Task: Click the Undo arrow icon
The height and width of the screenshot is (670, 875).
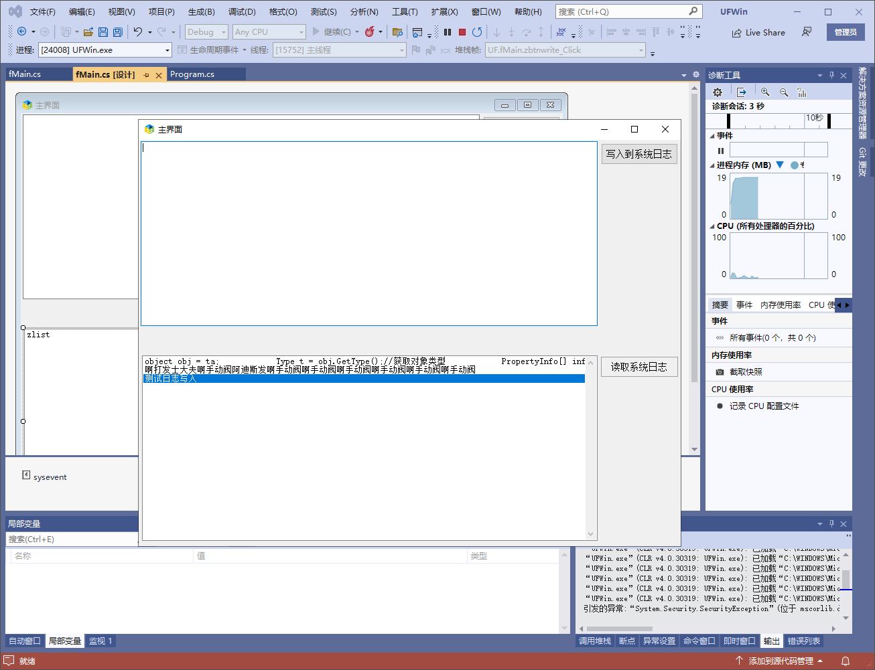Action: (138, 31)
